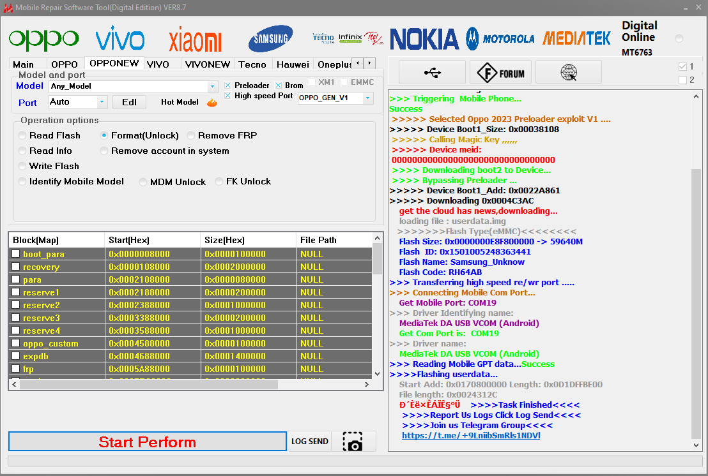Open the OPPO_GEN_V1 dropdown
The height and width of the screenshot is (476, 708).
coord(367,98)
